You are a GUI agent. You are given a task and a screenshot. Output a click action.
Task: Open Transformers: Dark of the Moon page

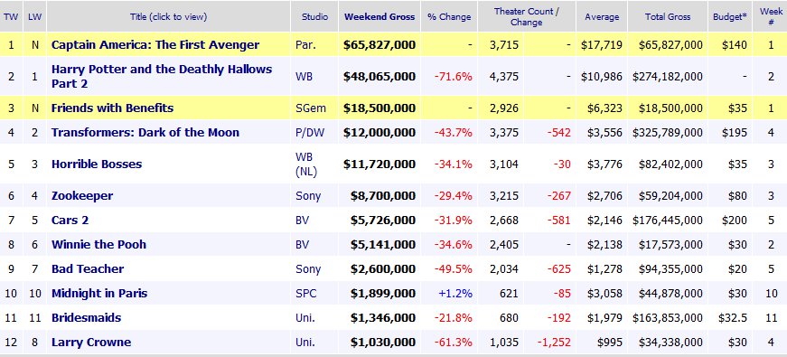click(x=145, y=133)
